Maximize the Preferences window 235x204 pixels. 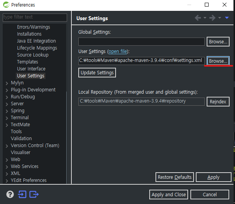click(207, 5)
